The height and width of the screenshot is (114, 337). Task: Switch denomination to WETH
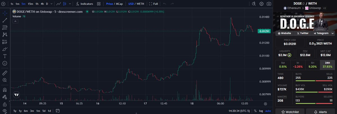[x=141, y=4]
